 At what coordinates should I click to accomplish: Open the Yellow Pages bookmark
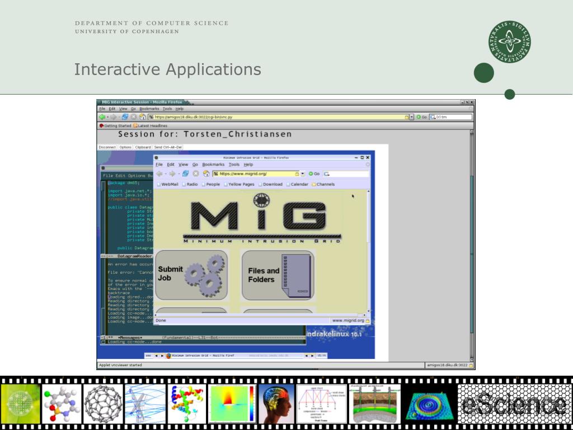click(239, 184)
